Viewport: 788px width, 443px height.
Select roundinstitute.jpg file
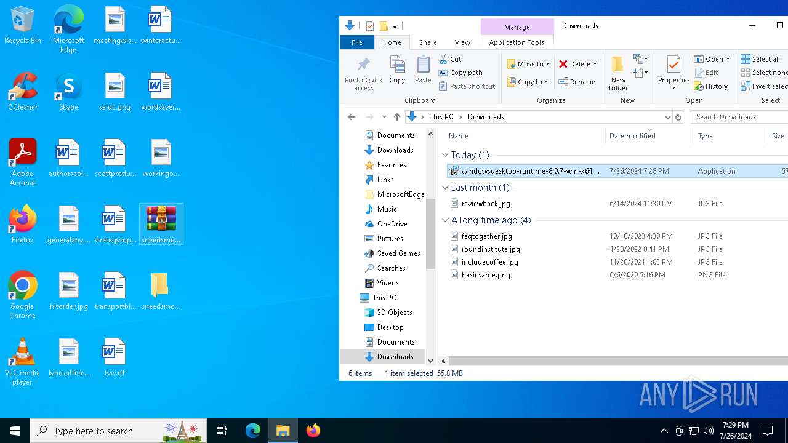[491, 249]
